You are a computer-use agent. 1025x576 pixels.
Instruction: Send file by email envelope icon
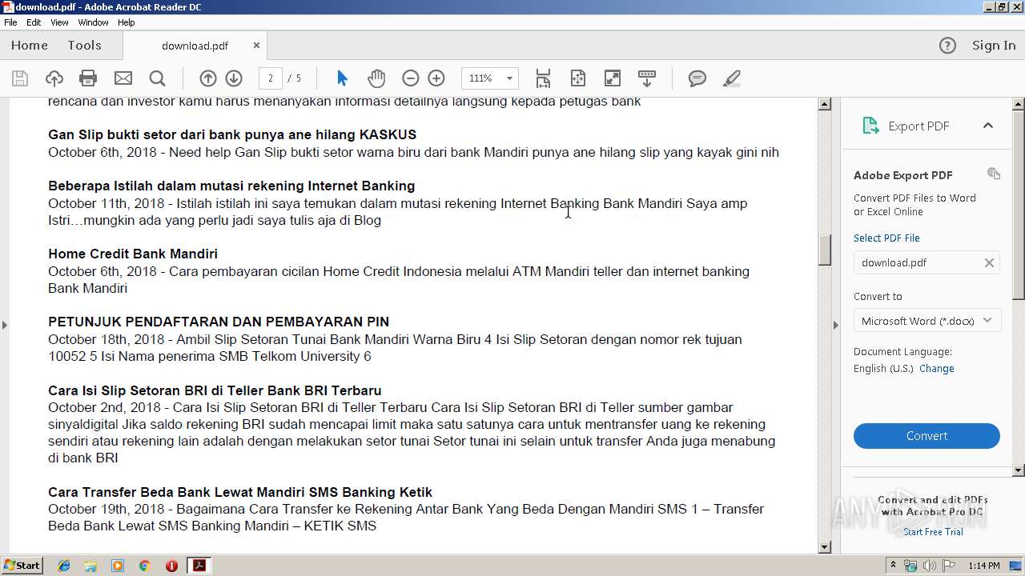click(123, 78)
